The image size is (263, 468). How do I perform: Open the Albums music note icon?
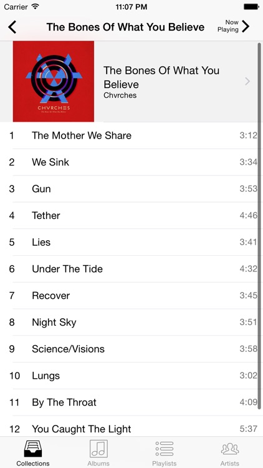coord(98,448)
